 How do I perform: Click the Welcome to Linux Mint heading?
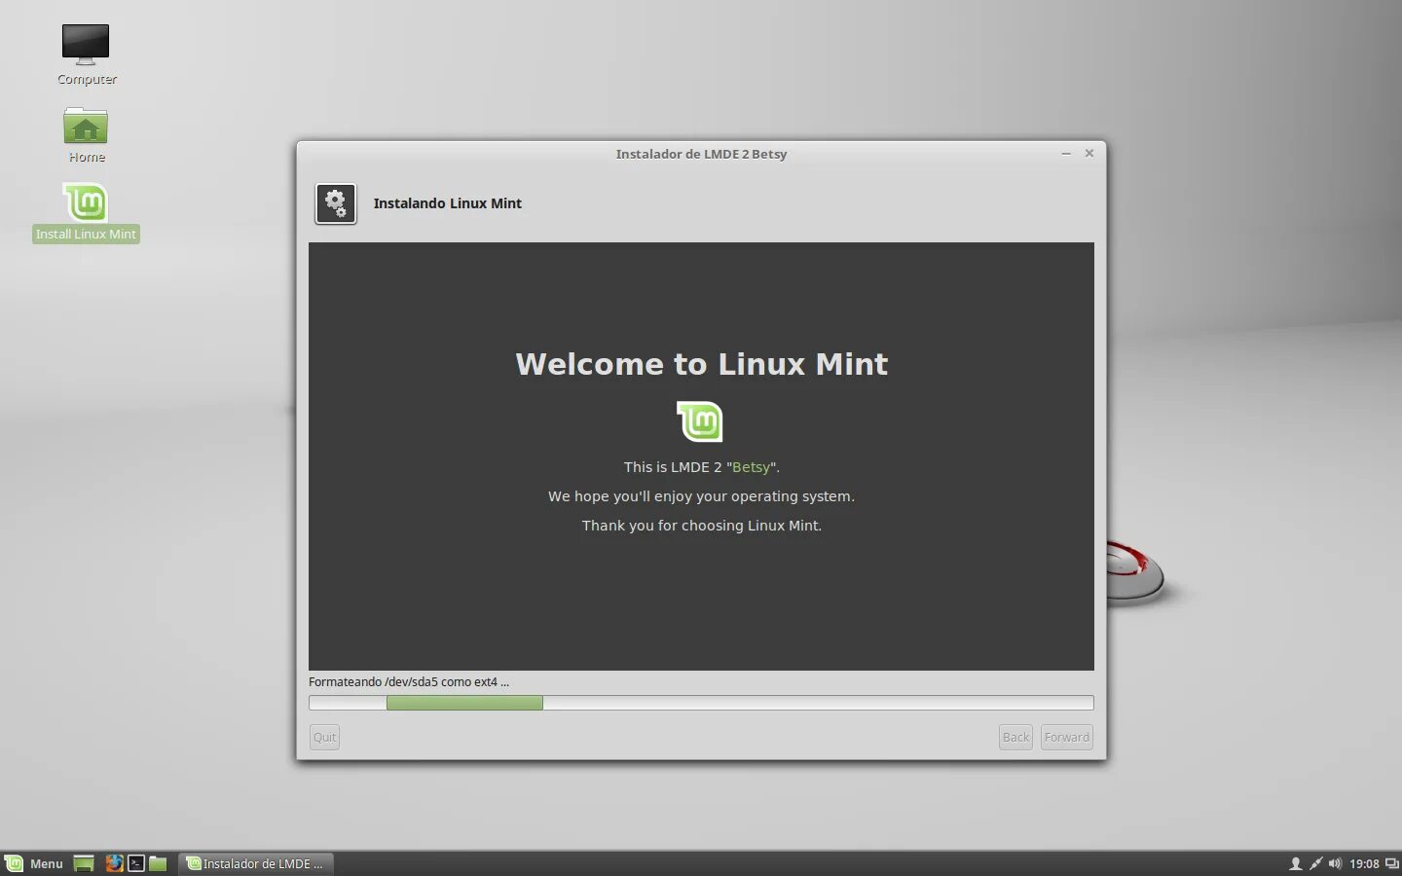pos(701,364)
